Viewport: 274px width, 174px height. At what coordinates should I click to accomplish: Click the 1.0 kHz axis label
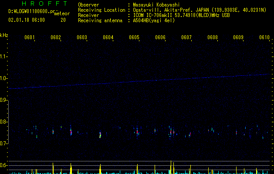click(x=4, y=78)
